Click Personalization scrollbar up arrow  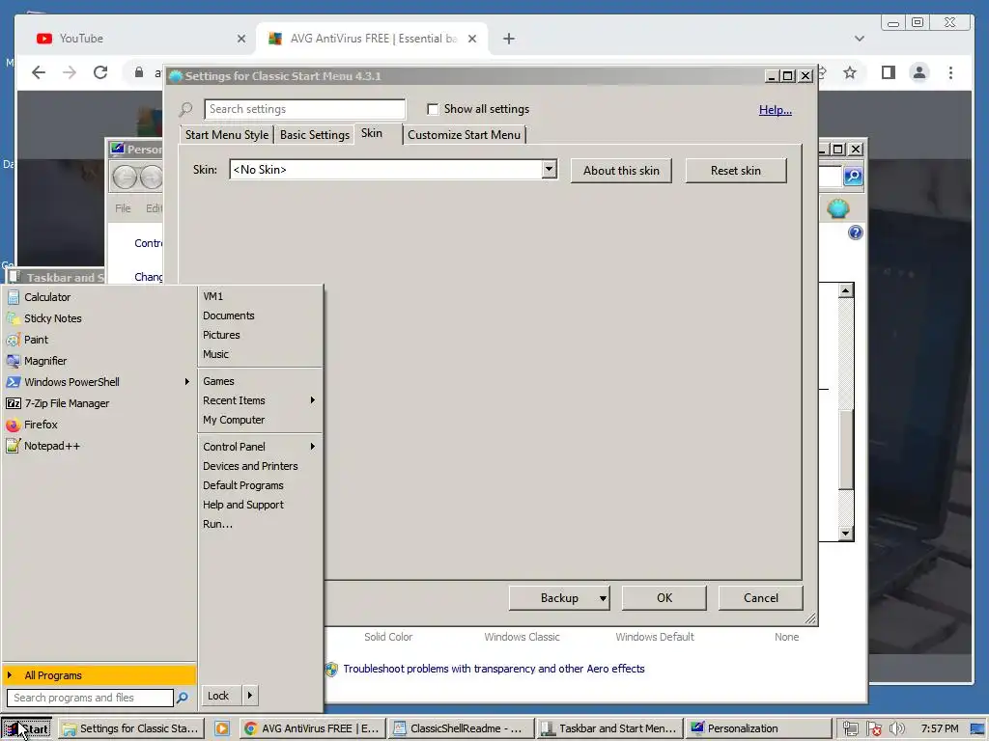click(846, 290)
